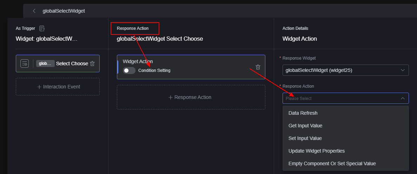Image resolution: width=417 pixels, height=174 pixels.
Task: Click the glob... widget tag label
Action: [x=46, y=63]
